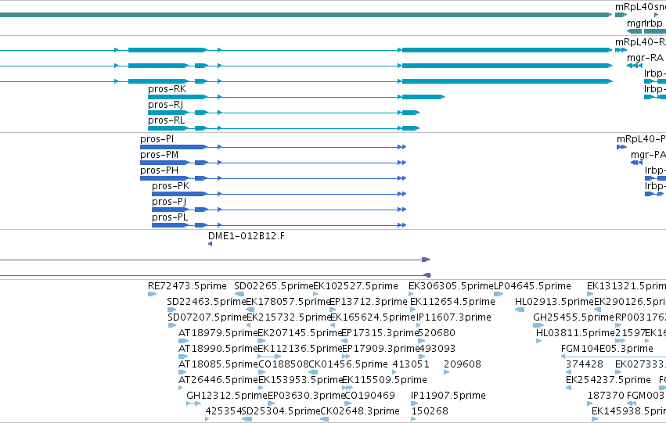Click the pros-PK polypeptide label
666x423 pixels.
[171, 186]
